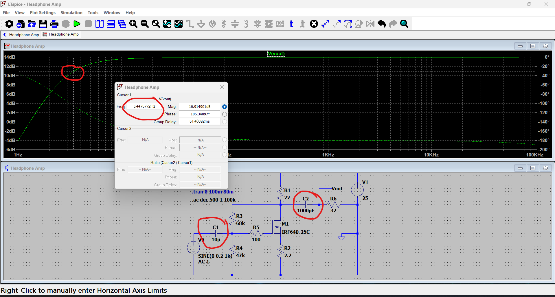Screen dimensions: 555x297
Task: Select the Place Capacitor tool
Action: click(x=235, y=24)
